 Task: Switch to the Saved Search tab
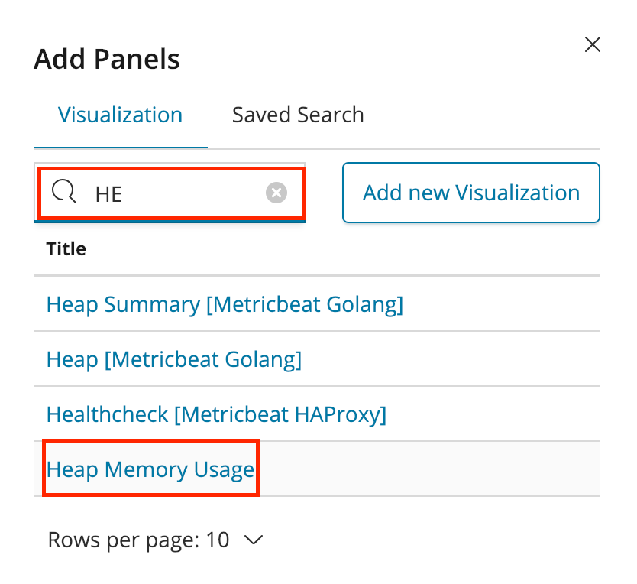coord(297,114)
